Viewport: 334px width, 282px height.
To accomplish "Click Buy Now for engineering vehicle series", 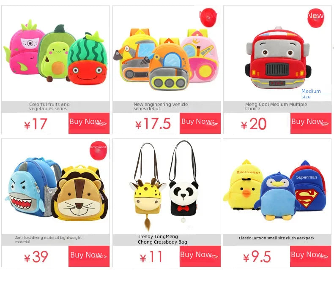I will 200,123.
